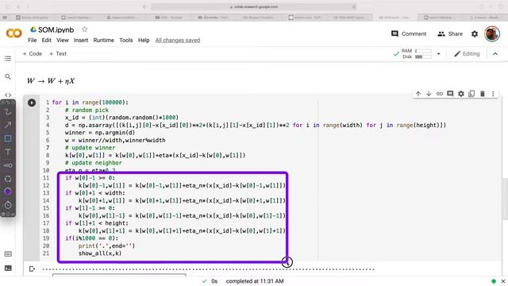Select the arrow annotation tool
Screen dimensions: 508x286
click(x=8, y=125)
